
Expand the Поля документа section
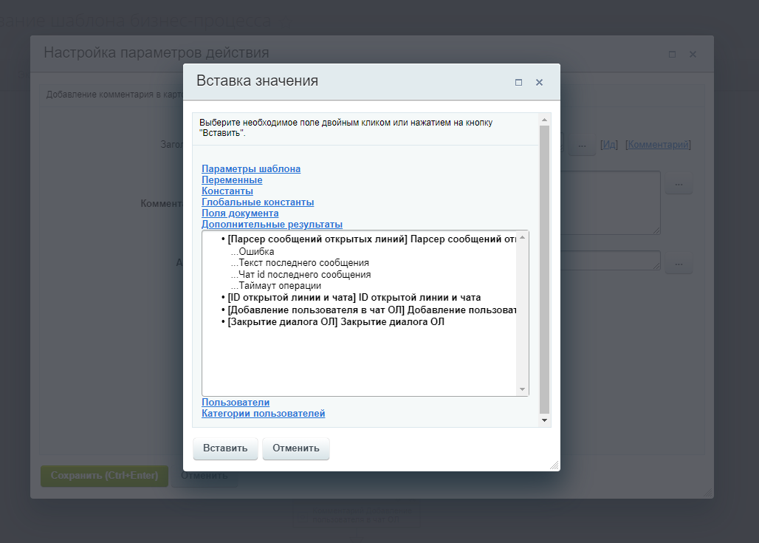tap(240, 214)
